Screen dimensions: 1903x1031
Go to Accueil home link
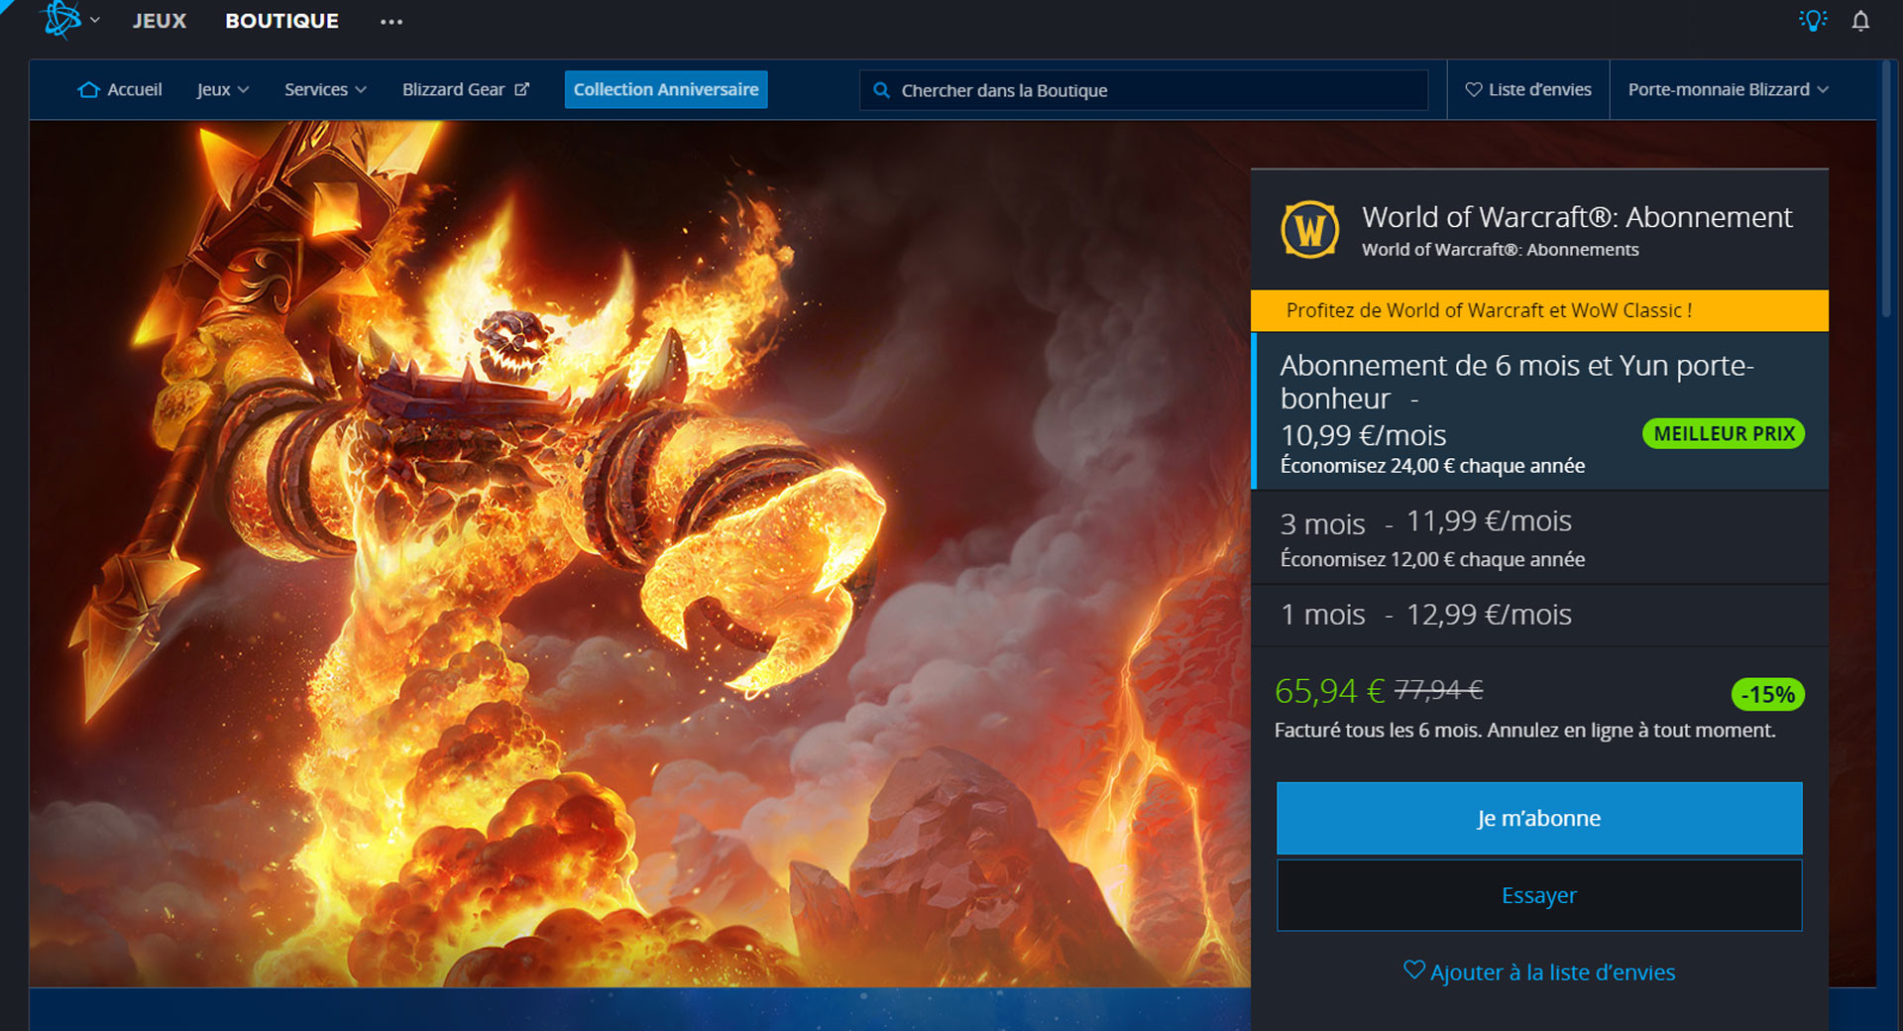[120, 89]
